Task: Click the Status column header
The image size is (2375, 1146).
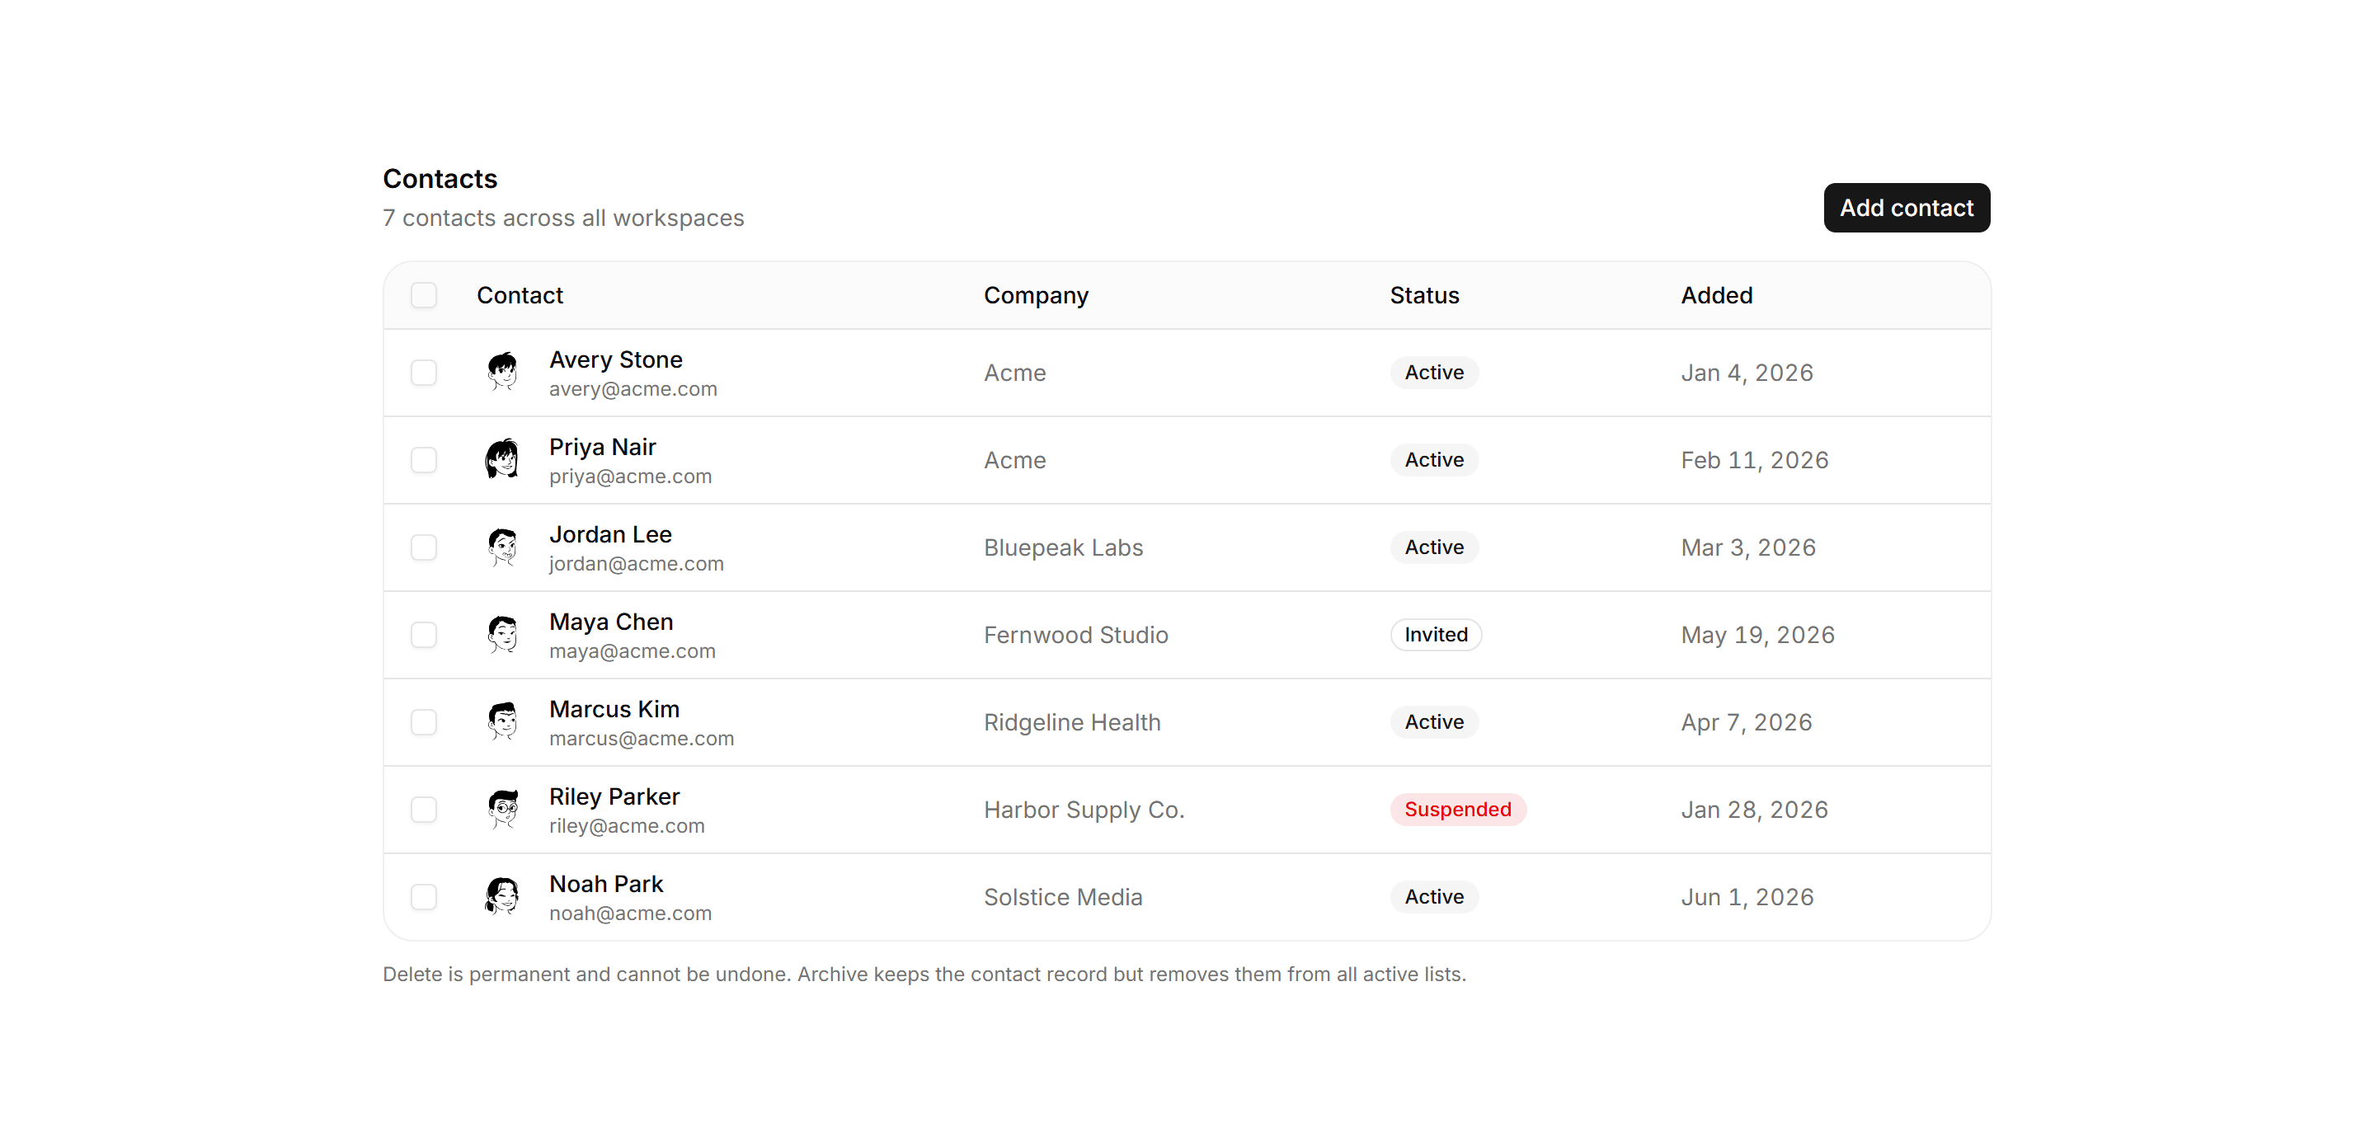Action: pyautogui.click(x=1424, y=295)
